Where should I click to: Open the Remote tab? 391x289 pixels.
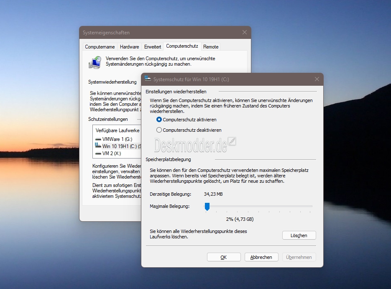tap(211, 47)
